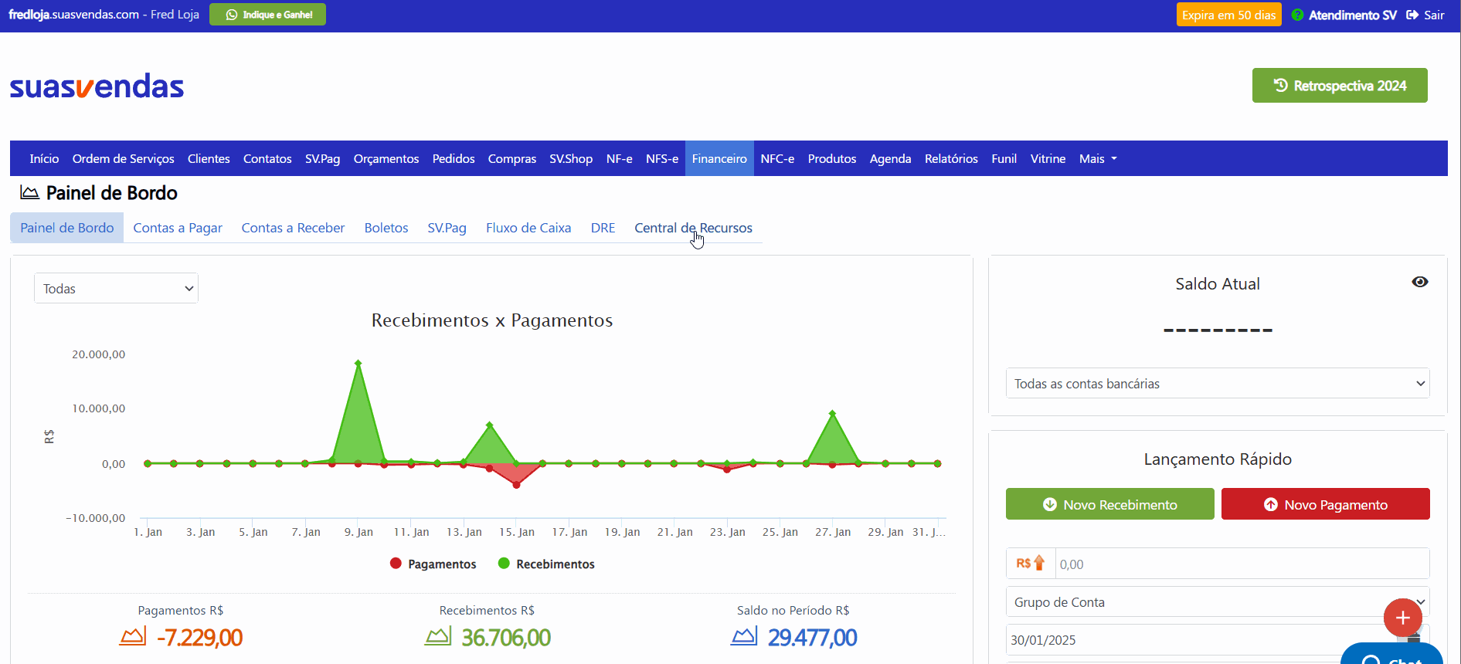The height and width of the screenshot is (664, 1461).
Task: Open the Orçamentos menu
Action: (386, 158)
